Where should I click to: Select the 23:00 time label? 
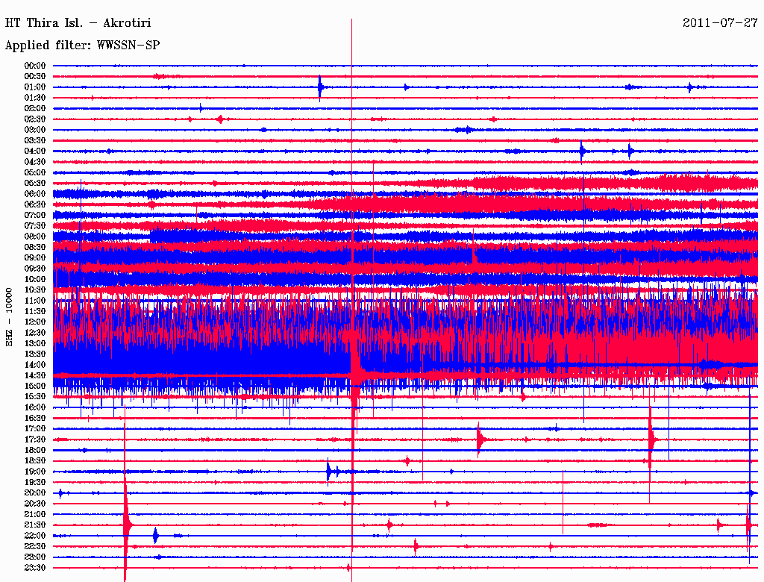point(35,557)
